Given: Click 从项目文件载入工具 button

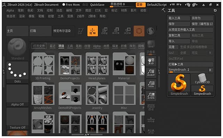Looking at the screenshot, I should tap(191, 30).
